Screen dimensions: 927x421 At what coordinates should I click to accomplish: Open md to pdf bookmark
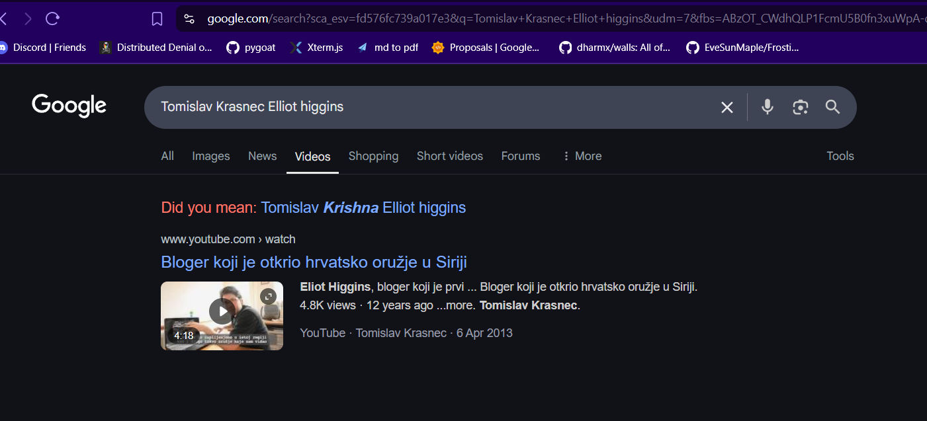tap(388, 48)
